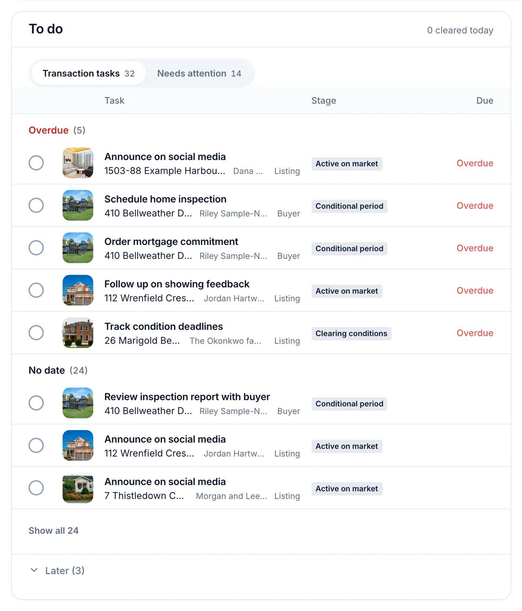Mark 1503-88 Example Harbour social media task complete

pos(36,163)
